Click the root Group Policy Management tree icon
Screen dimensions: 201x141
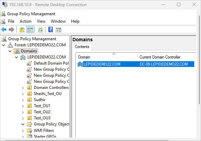4,39
